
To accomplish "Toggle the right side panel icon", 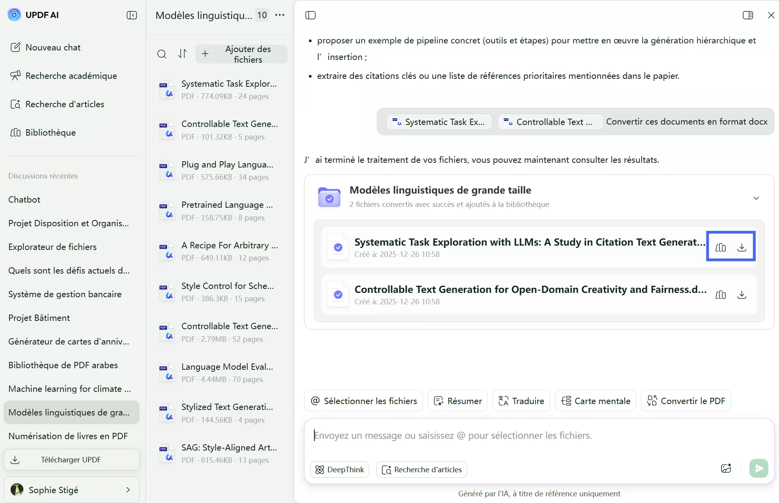I will (748, 15).
